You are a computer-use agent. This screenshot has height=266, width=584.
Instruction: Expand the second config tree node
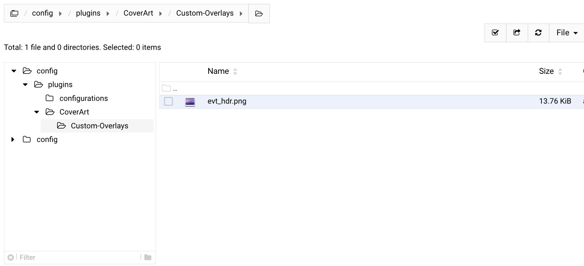[13, 140]
